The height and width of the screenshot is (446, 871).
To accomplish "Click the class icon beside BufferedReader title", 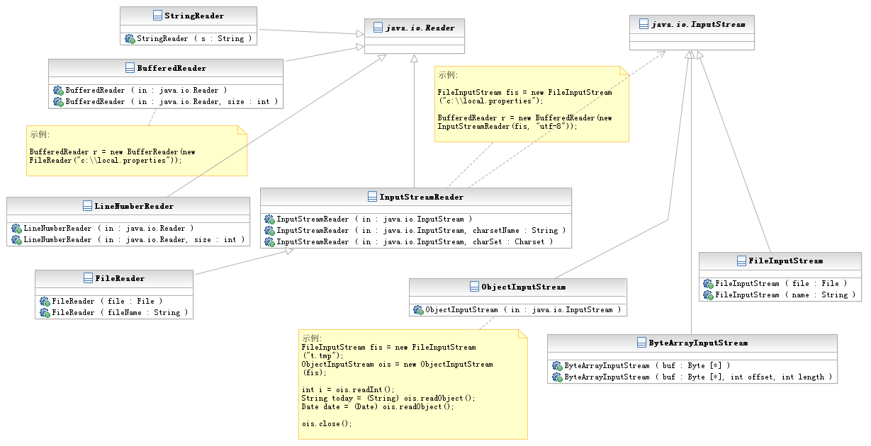I will point(130,68).
